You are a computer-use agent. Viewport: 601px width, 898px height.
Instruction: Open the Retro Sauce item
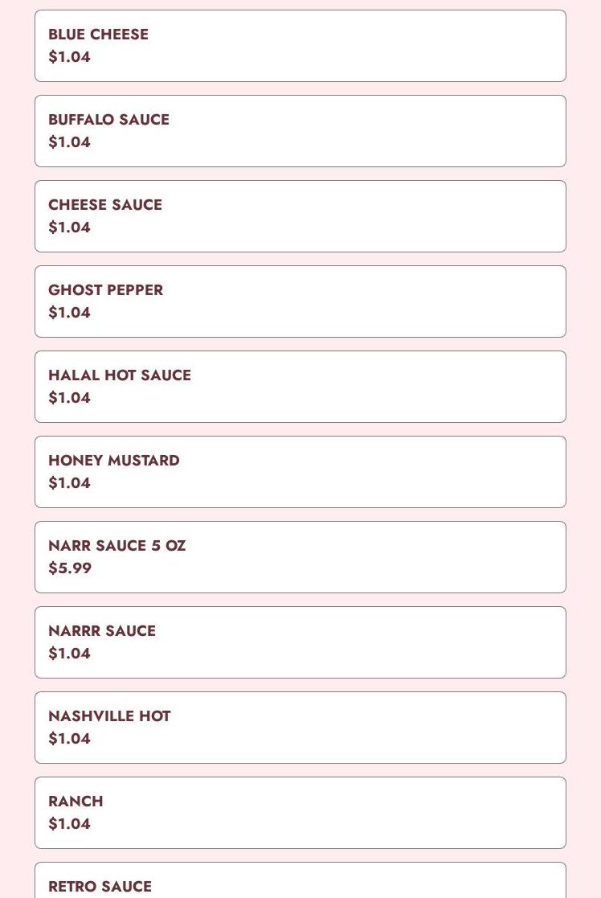300,880
